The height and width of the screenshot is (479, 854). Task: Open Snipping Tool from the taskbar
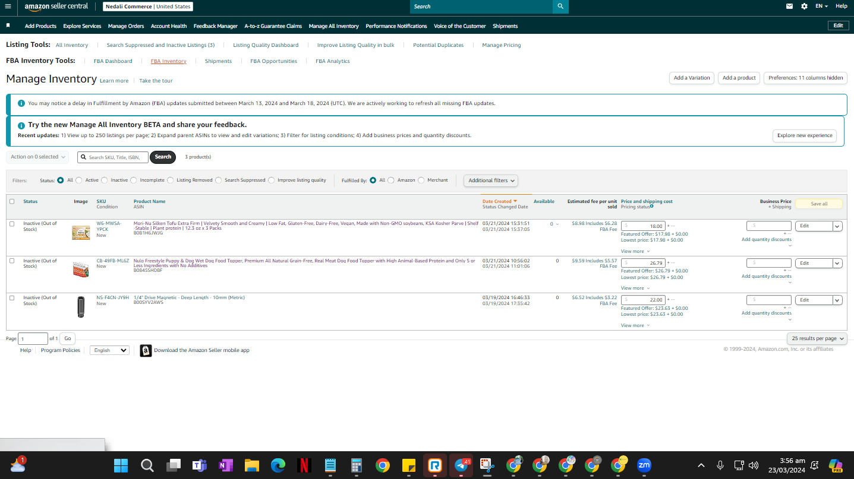pos(487,465)
